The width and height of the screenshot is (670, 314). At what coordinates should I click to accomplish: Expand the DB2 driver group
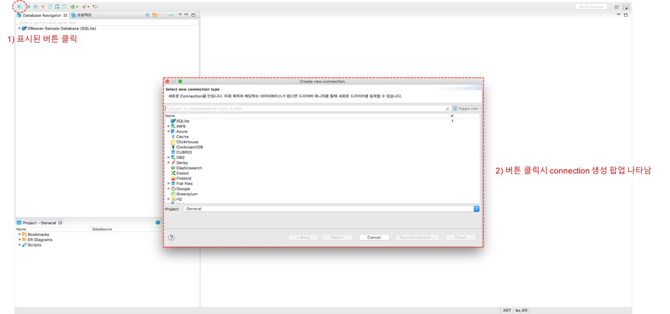pyautogui.click(x=169, y=158)
